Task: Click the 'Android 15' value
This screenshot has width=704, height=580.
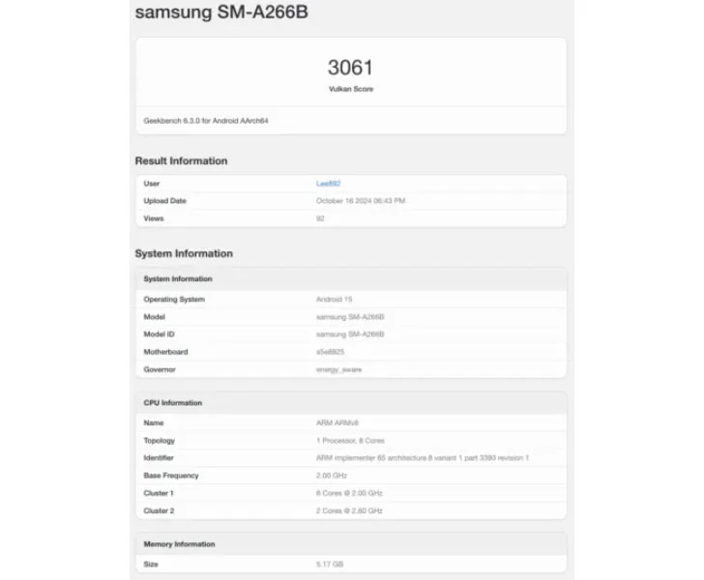Action: [334, 300]
